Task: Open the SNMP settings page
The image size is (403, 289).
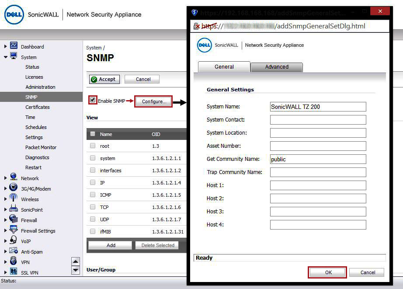Action: [x=32, y=97]
